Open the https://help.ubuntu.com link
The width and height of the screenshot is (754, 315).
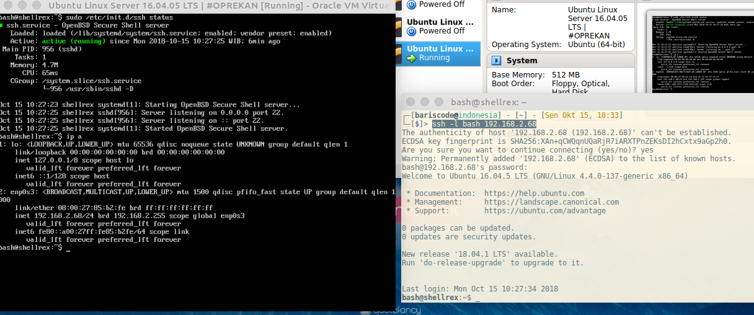click(x=534, y=193)
